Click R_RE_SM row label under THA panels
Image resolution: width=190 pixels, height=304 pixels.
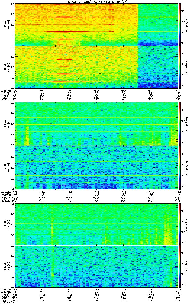click(x=6, y=100)
